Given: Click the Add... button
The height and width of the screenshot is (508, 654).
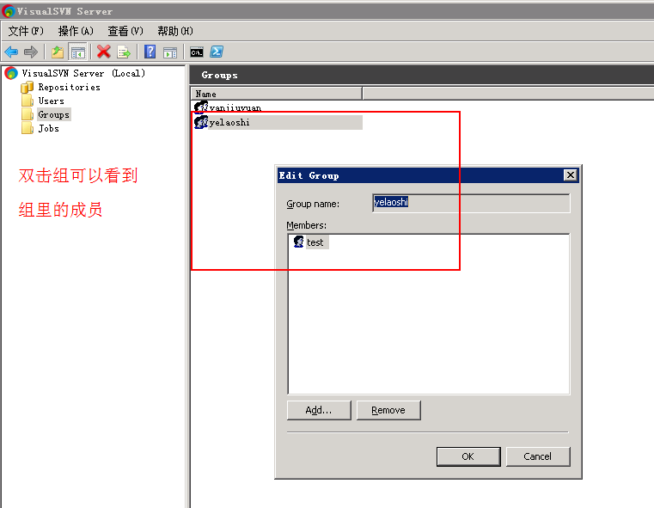Looking at the screenshot, I should [x=319, y=410].
